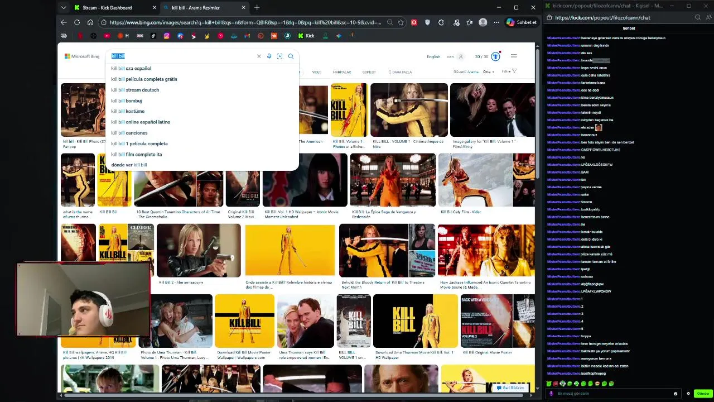Focus the Bing search input field

pyautogui.click(x=181, y=56)
